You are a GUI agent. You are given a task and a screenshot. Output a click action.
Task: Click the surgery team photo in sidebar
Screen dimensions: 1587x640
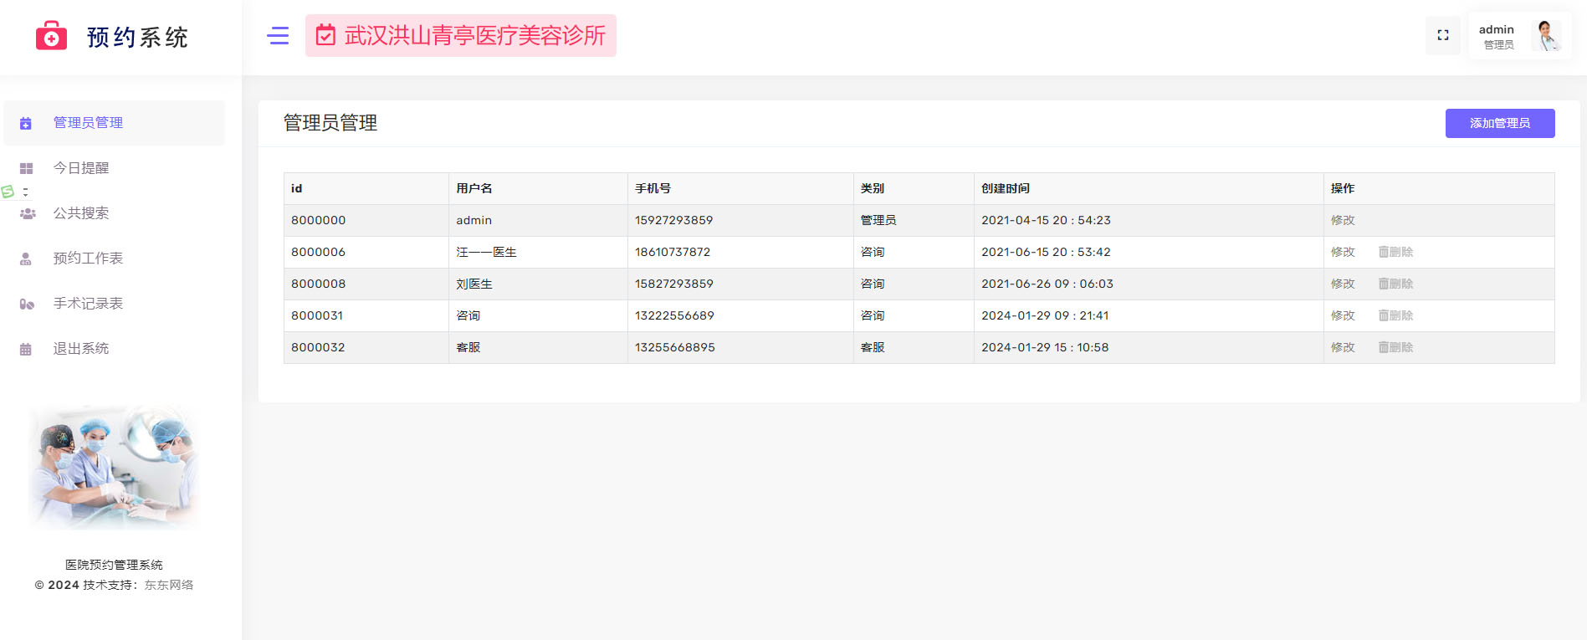click(115, 467)
